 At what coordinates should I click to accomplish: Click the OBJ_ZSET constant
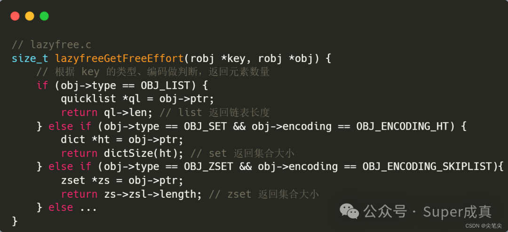point(208,167)
